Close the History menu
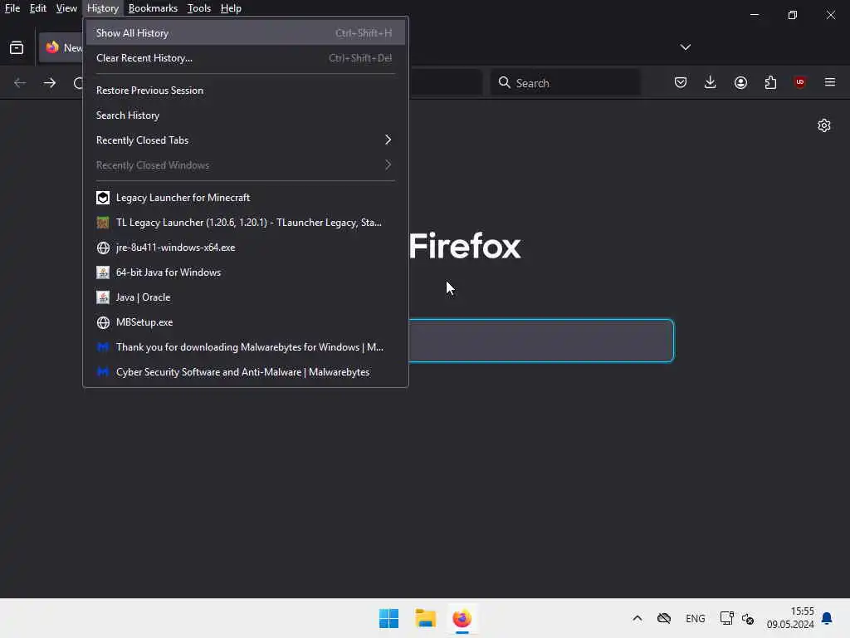Image resolution: width=850 pixels, height=638 pixels. point(103,8)
